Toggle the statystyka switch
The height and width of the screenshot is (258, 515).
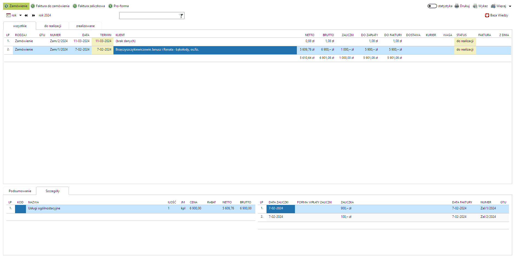(432, 6)
